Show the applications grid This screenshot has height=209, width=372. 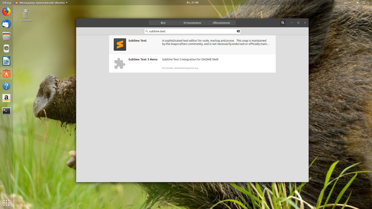(x=7, y=202)
